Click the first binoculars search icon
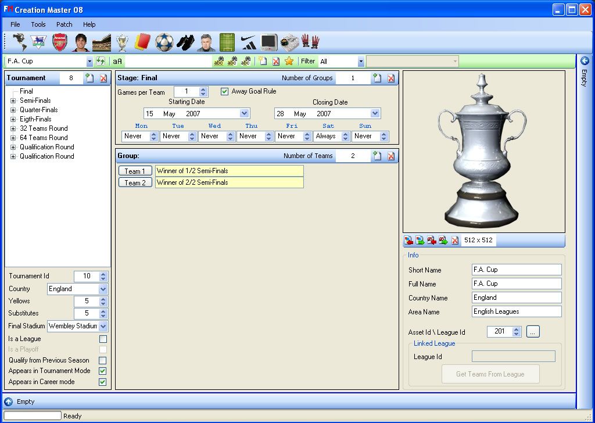Screen dimensions: 595x423 219,61
